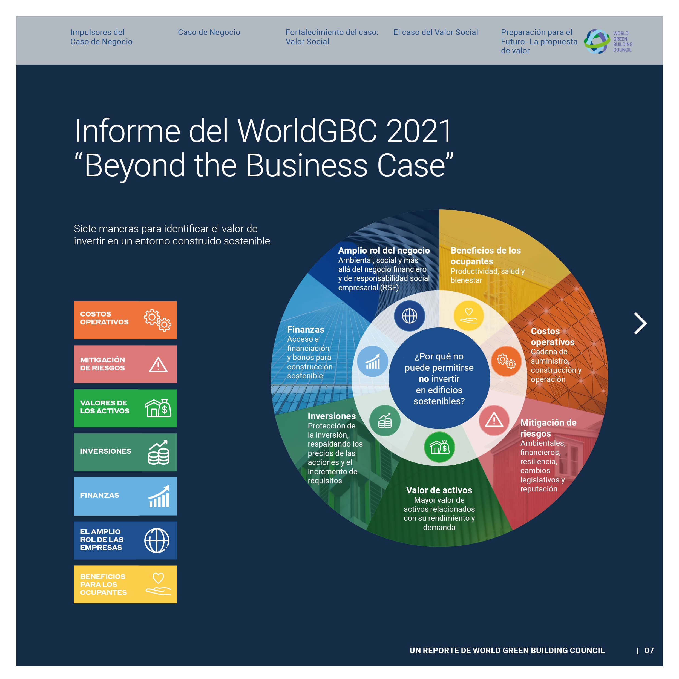Open El Amplio Rol de las Empresas button
This screenshot has width=679, height=679.
pos(125,540)
